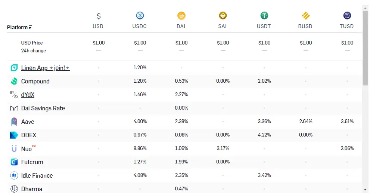The height and width of the screenshot is (193, 370).
Task: Click the USDC coin icon
Action: click(x=140, y=16)
